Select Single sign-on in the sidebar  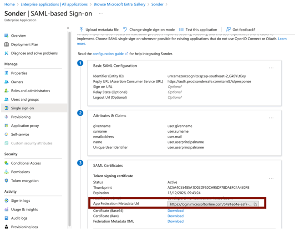[x=22, y=108]
